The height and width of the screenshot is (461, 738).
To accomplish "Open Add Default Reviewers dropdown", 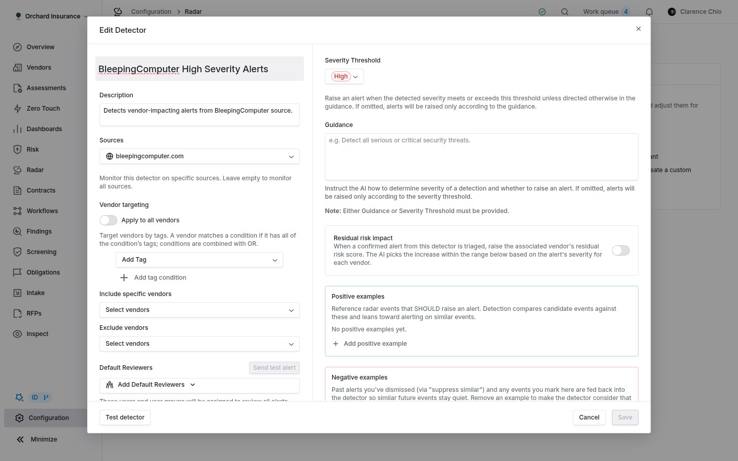I will tap(199, 385).
